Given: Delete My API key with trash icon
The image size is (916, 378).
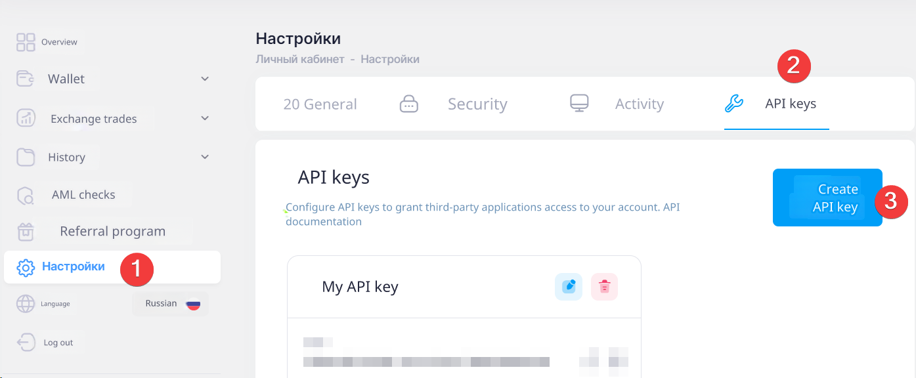Looking at the screenshot, I should (x=605, y=287).
